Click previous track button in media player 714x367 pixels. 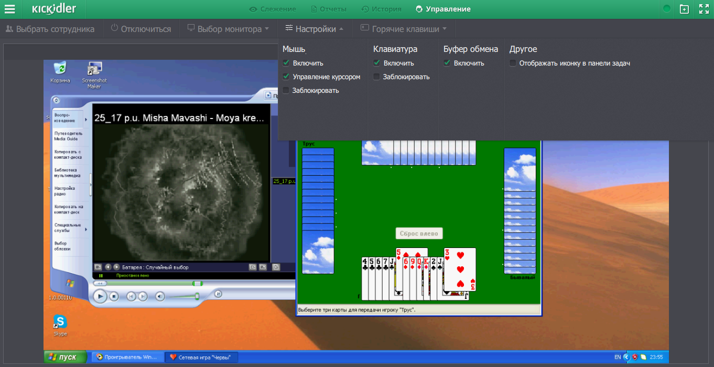tap(131, 297)
